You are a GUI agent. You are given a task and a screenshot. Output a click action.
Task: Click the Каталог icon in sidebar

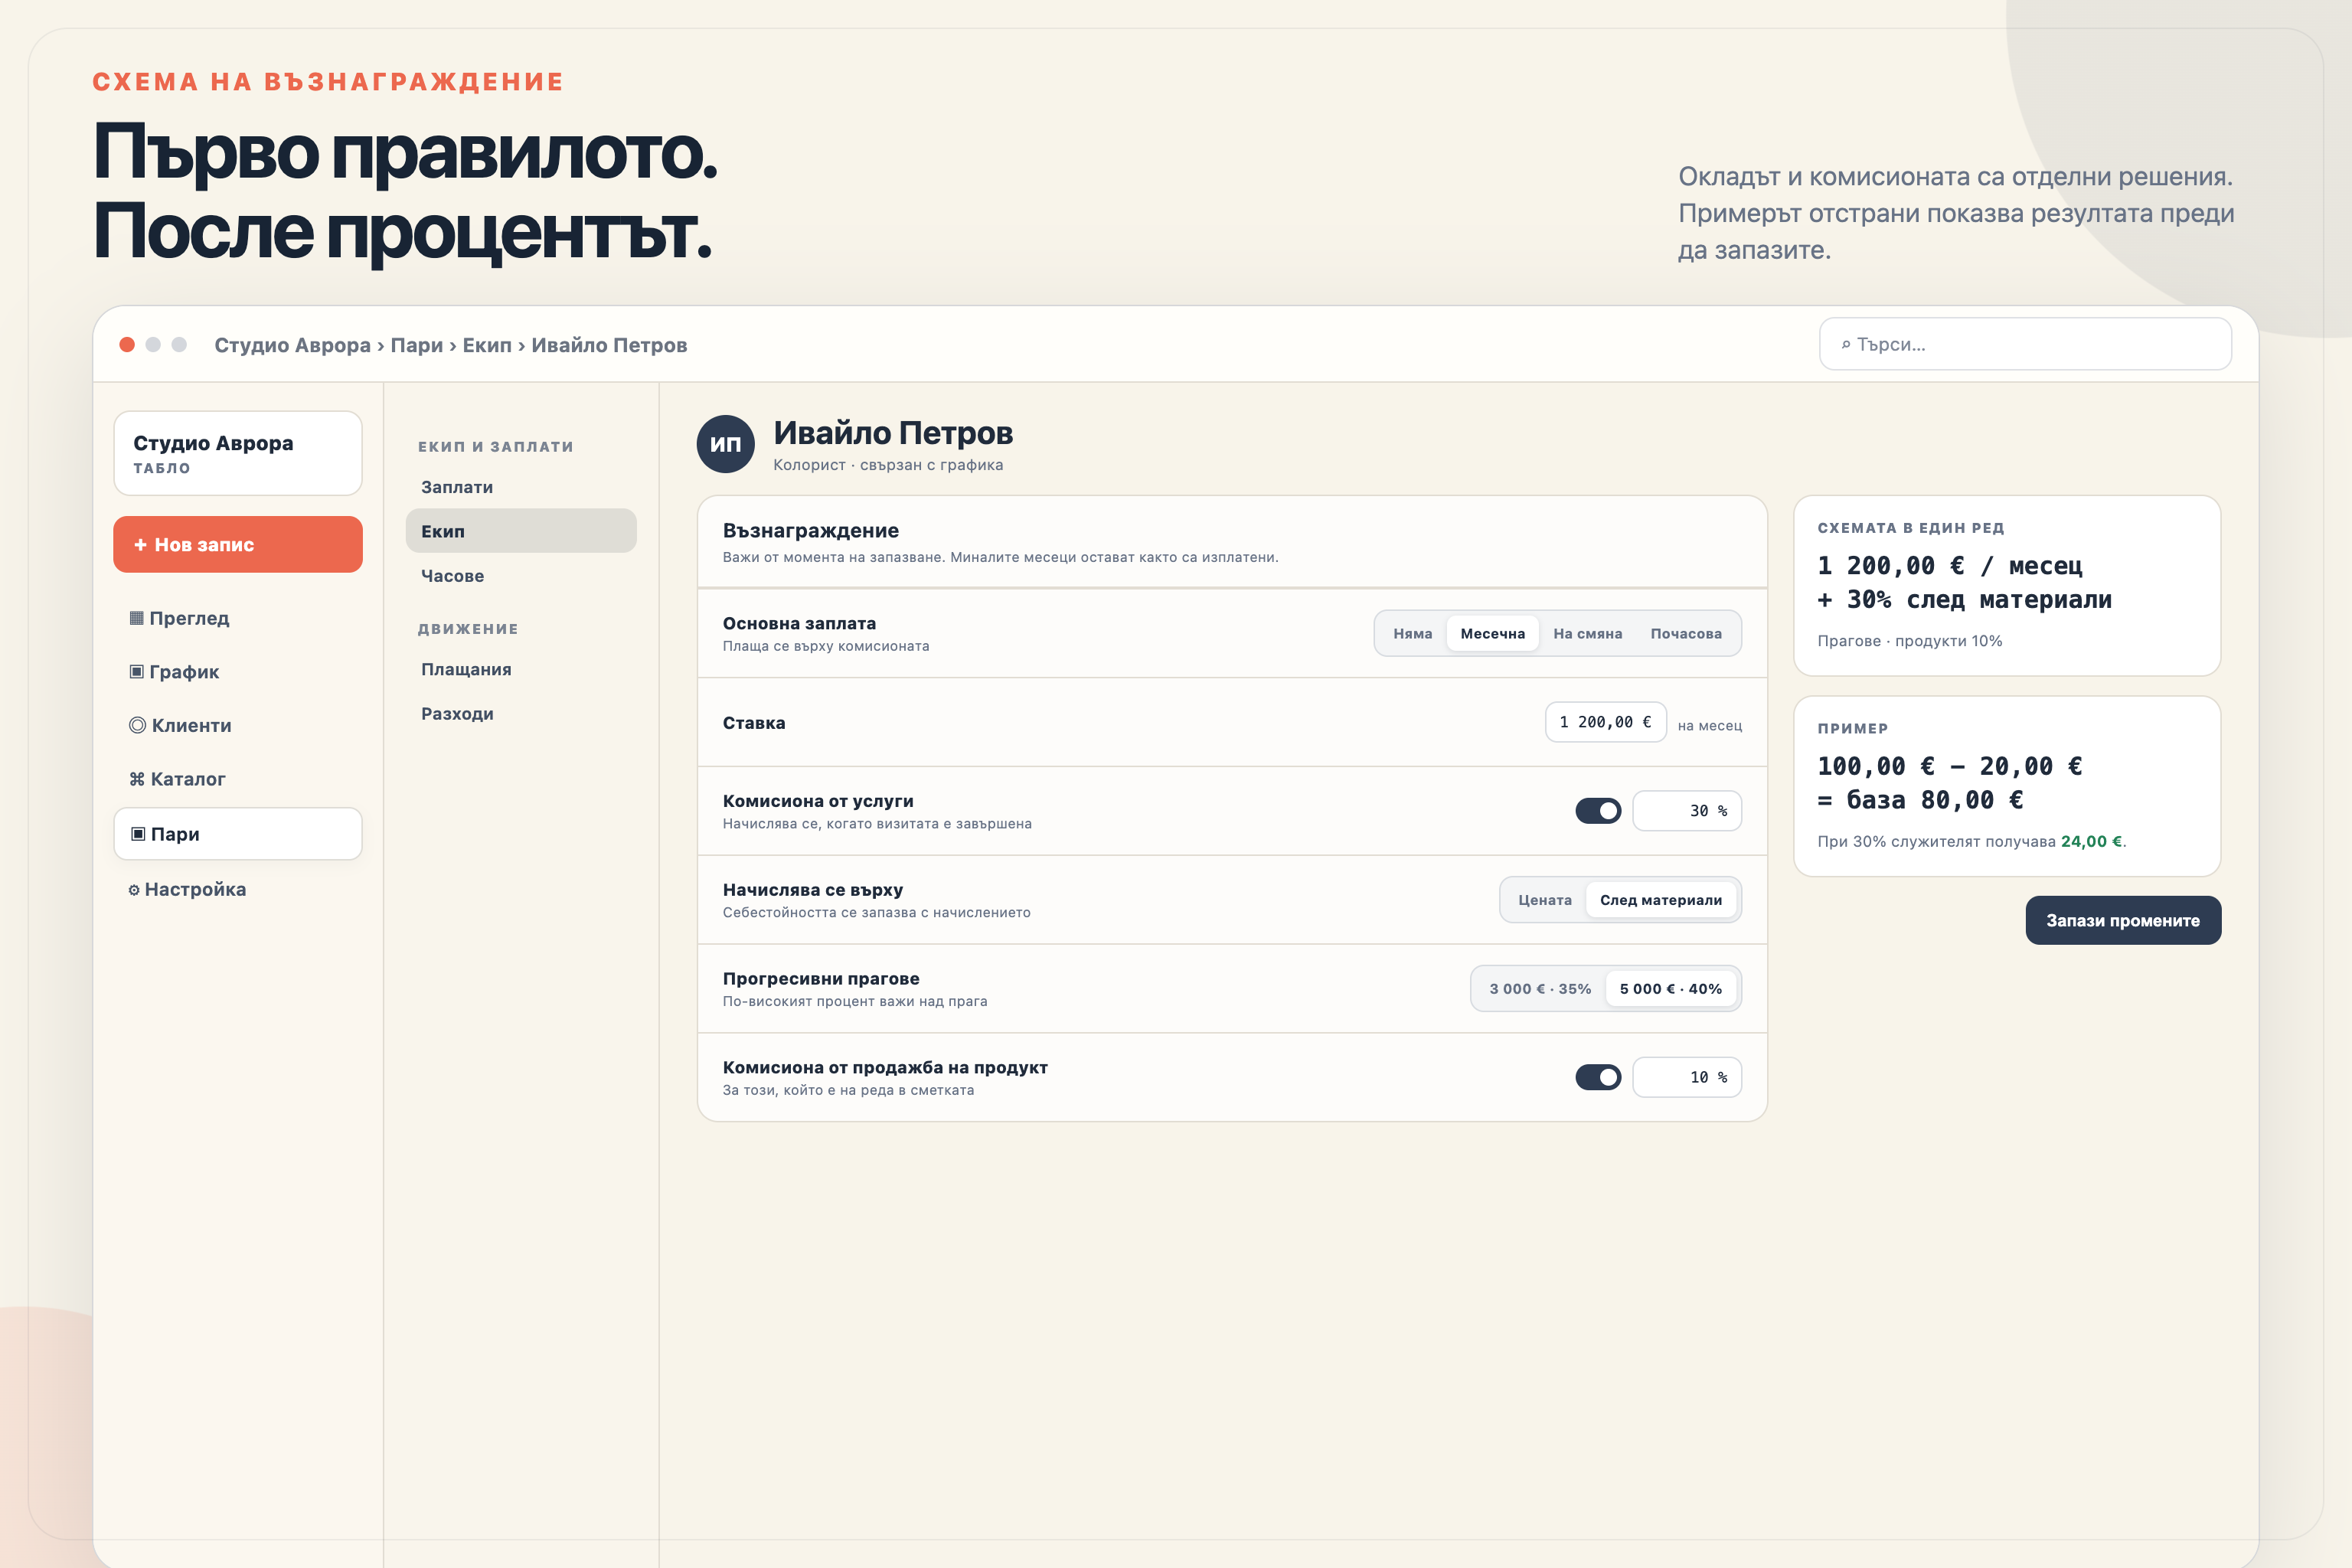(136, 779)
